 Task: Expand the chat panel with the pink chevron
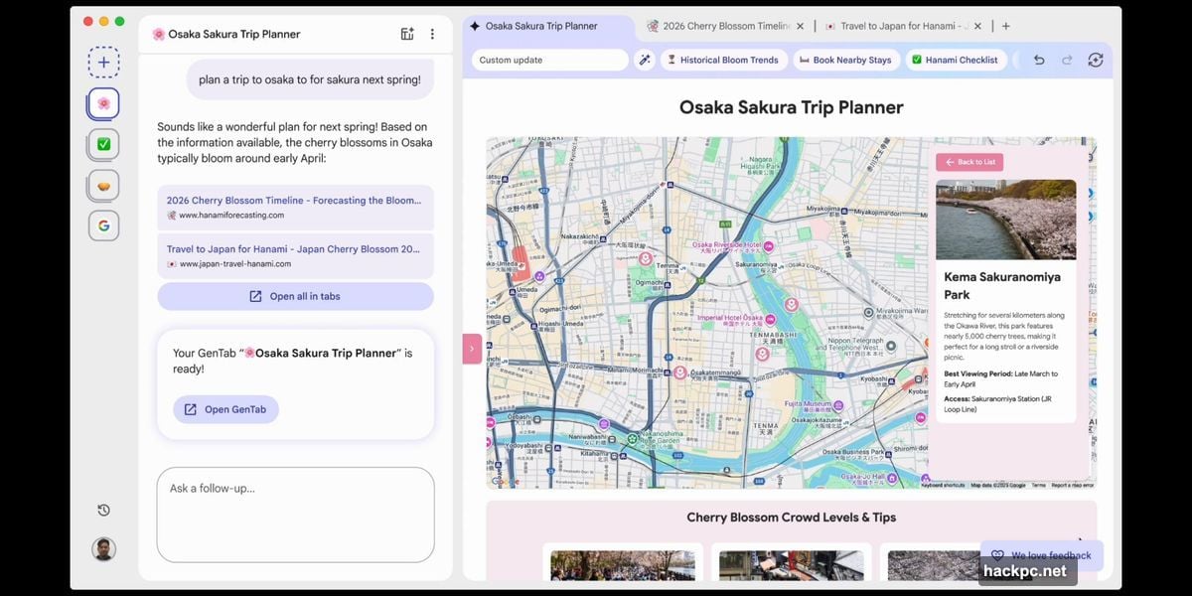[471, 349]
